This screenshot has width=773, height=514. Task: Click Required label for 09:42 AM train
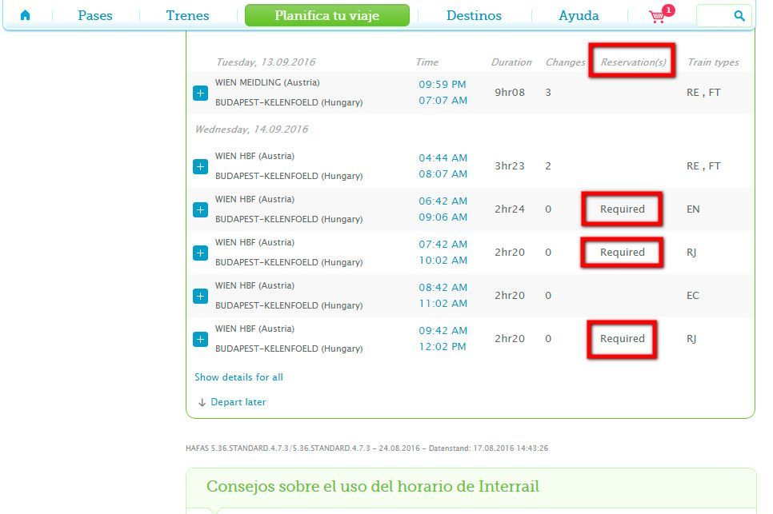[622, 339]
